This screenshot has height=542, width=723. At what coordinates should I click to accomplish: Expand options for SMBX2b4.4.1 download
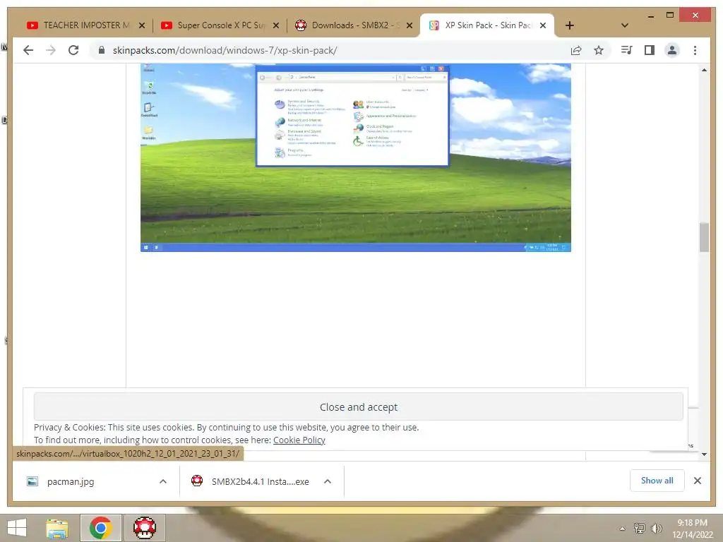click(x=328, y=481)
